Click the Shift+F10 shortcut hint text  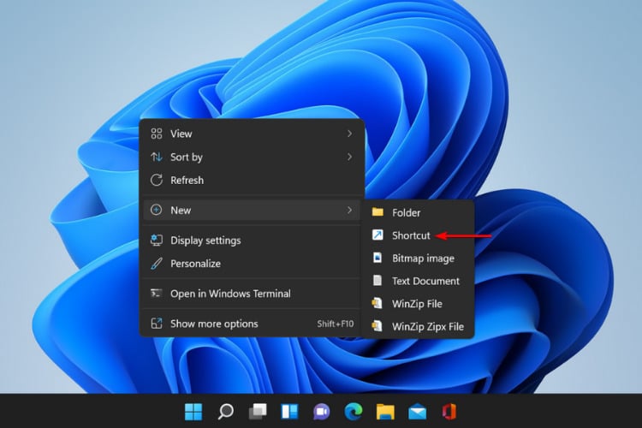(336, 324)
